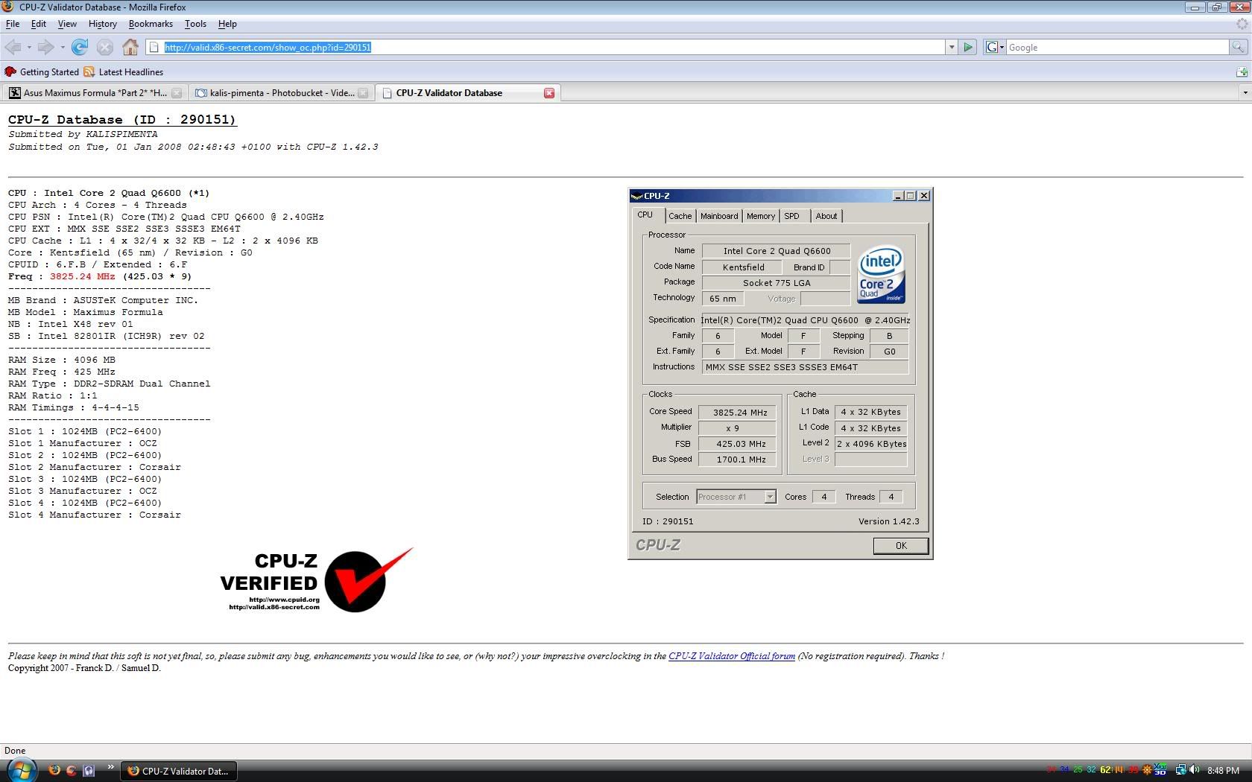
Task: Select the Cache tab in CPU-Z image
Action: (680, 216)
